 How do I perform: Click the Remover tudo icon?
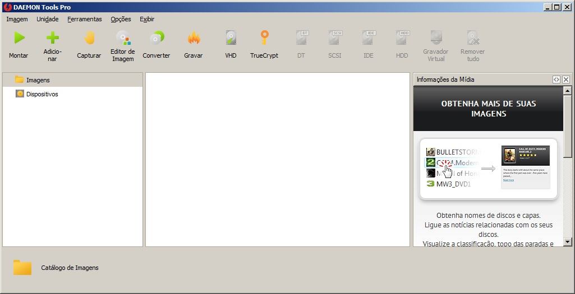(x=473, y=38)
